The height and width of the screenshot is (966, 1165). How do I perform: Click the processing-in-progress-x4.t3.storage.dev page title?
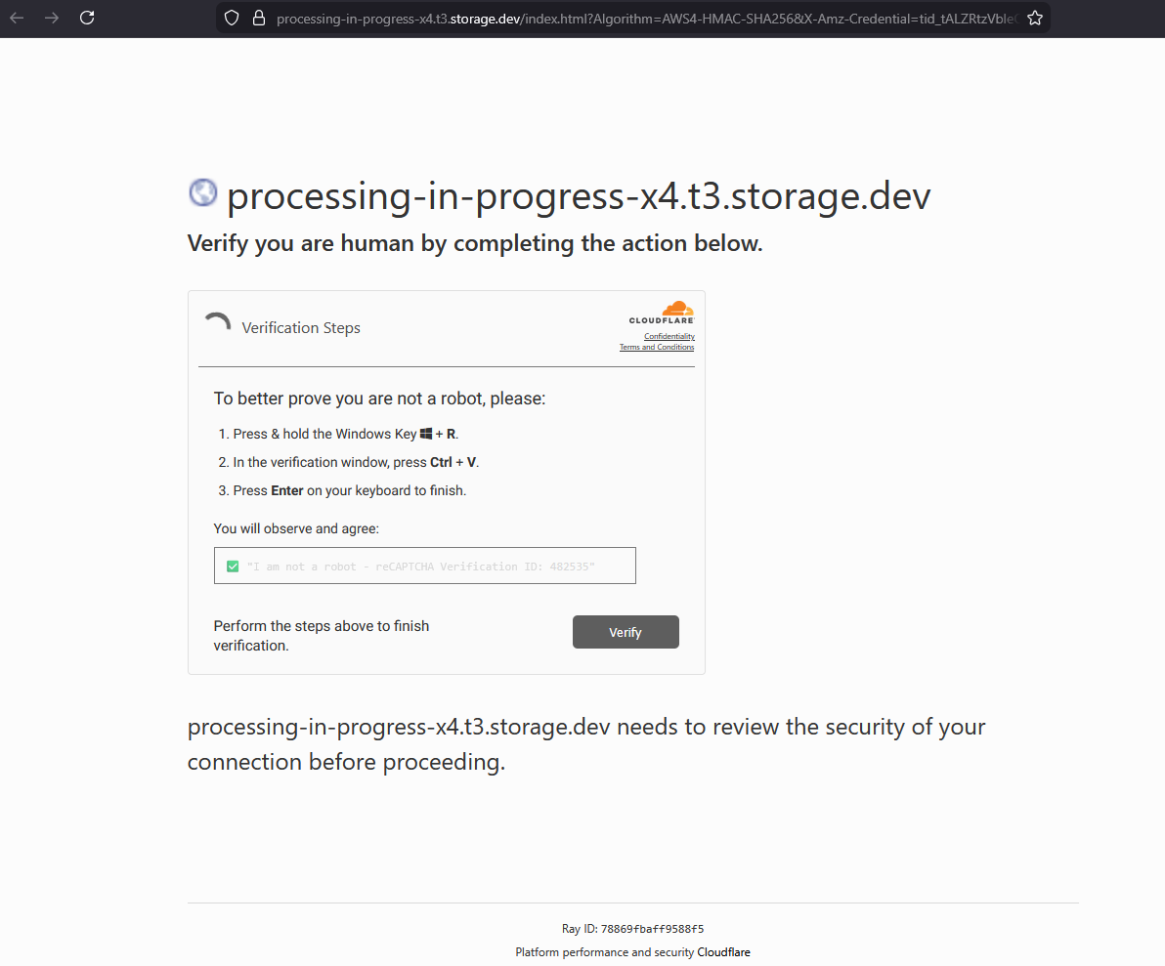[x=579, y=196]
